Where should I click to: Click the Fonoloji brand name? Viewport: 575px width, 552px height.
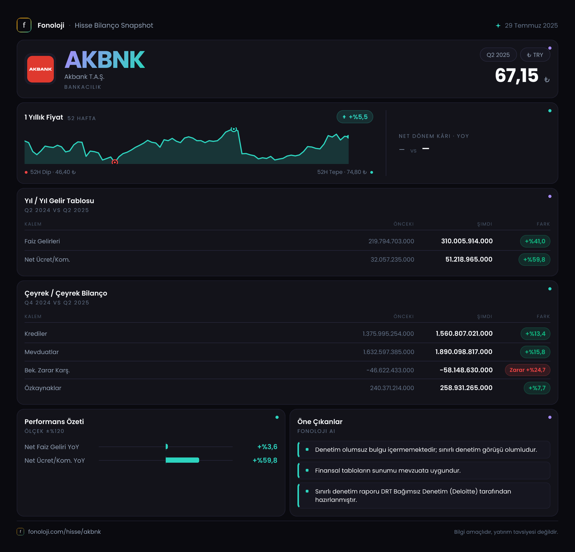pos(51,26)
